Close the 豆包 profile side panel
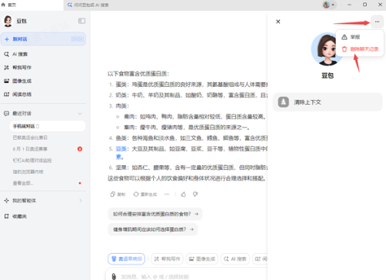Viewport: 386px width, 280px height. click(278, 22)
